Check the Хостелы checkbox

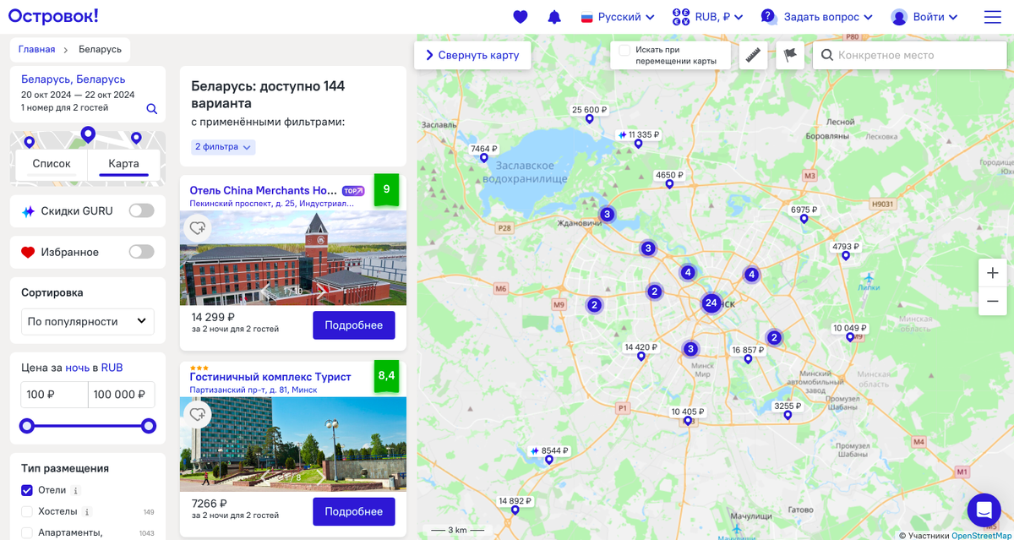[x=27, y=511]
